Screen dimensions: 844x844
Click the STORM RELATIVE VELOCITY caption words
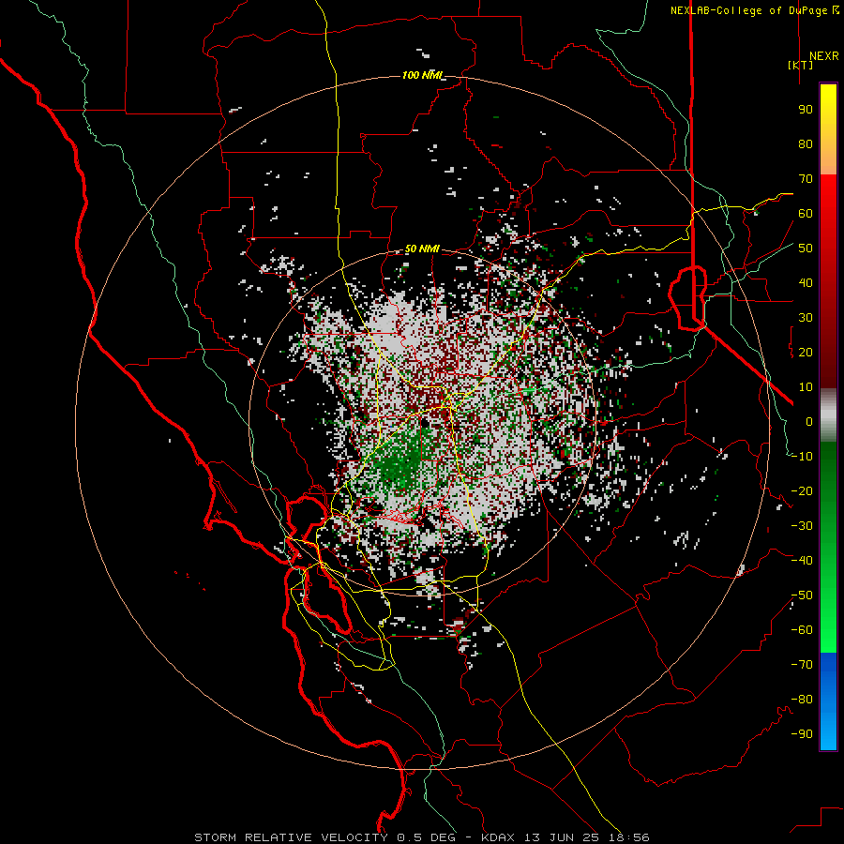[291, 837]
